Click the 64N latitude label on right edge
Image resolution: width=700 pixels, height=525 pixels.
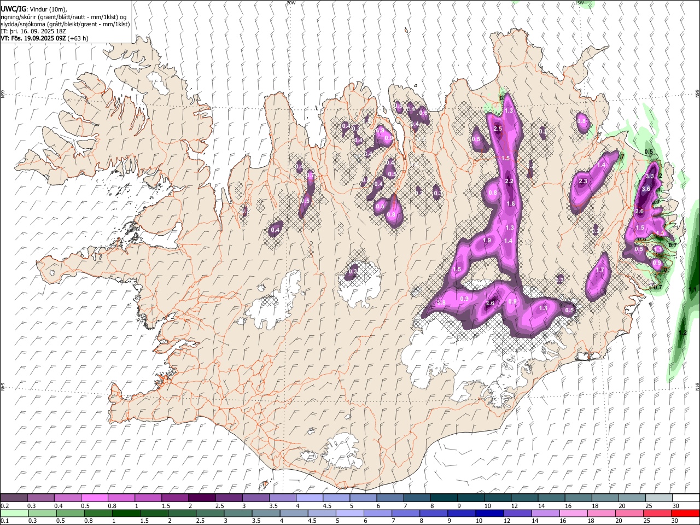tap(697, 386)
